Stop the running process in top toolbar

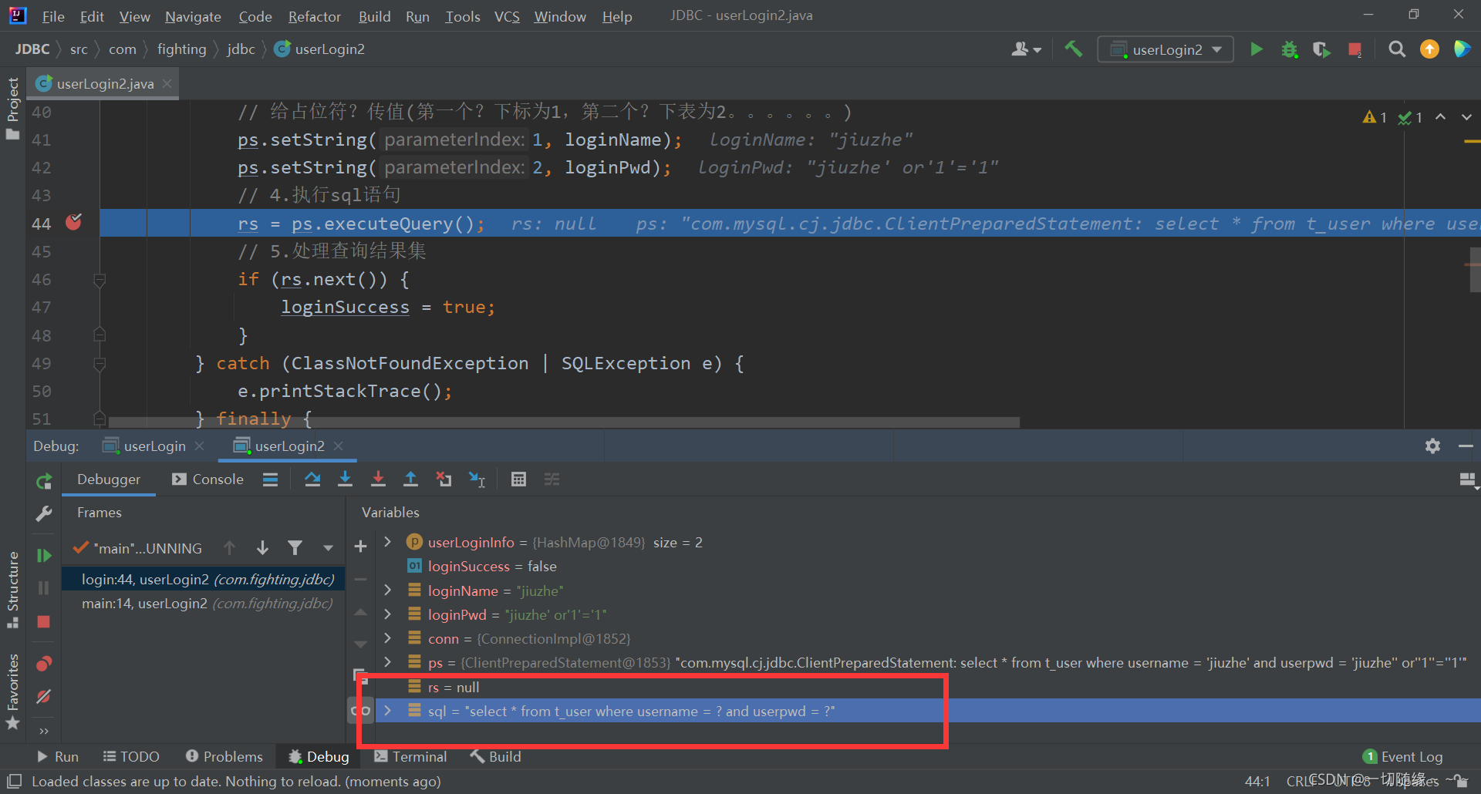pyautogui.click(x=1354, y=49)
